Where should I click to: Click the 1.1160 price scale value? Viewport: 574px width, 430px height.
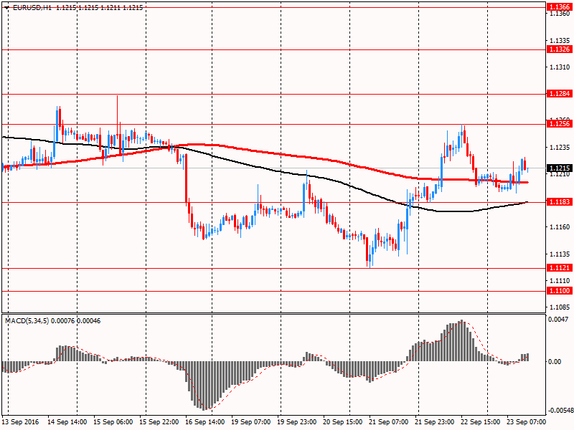coord(560,227)
